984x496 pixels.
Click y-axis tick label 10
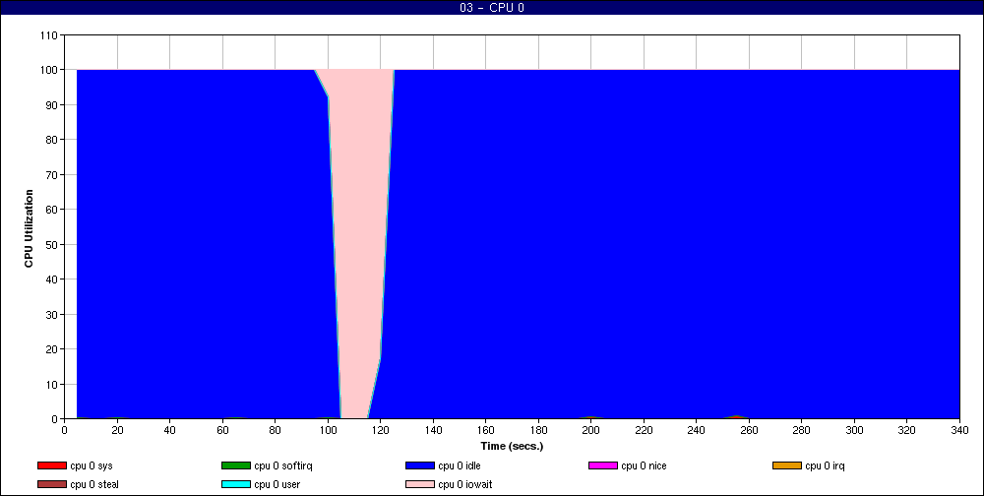pos(51,384)
